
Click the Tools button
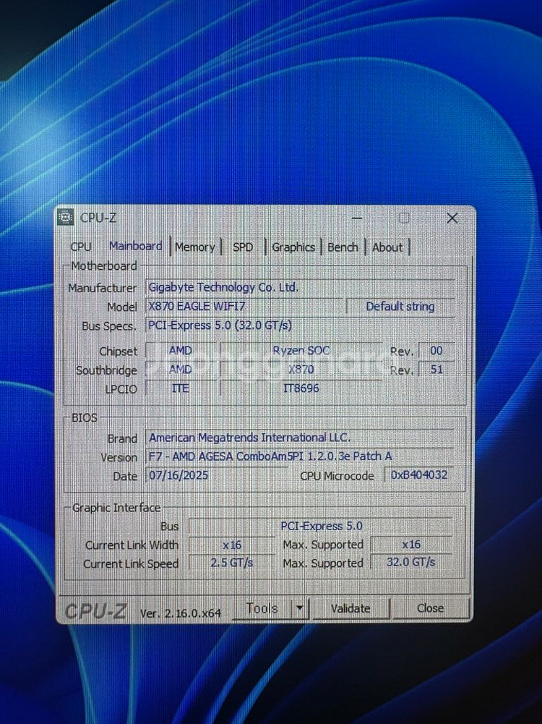(x=262, y=608)
